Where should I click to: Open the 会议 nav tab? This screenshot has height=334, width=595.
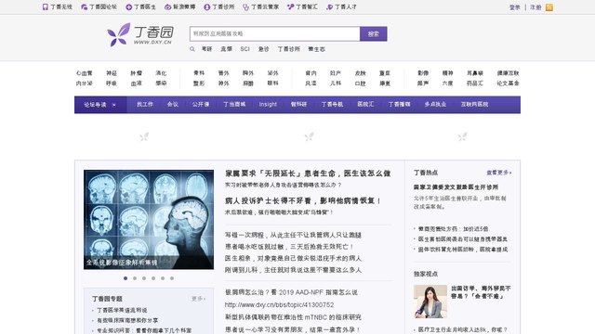pyautogui.click(x=173, y=104)
